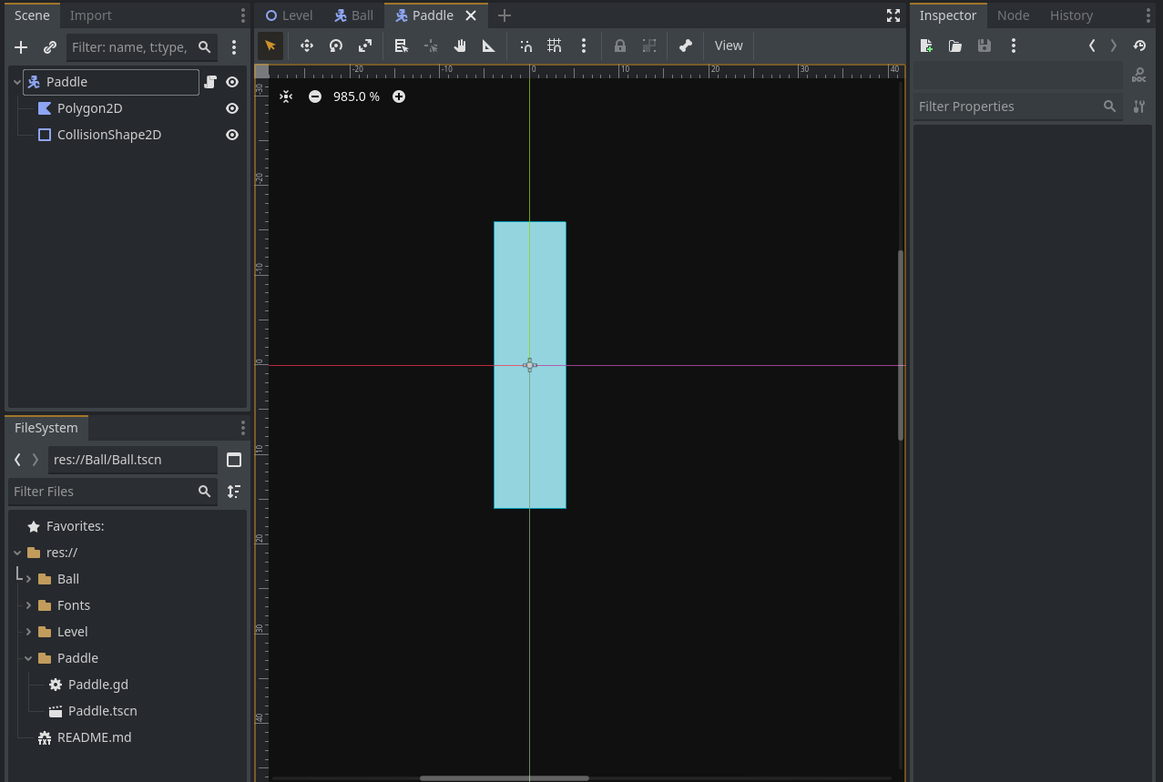Open the View menu in the viewport
Image resolution: width=1163 pixels, height=782 pixels.
(x=728, y=45)
